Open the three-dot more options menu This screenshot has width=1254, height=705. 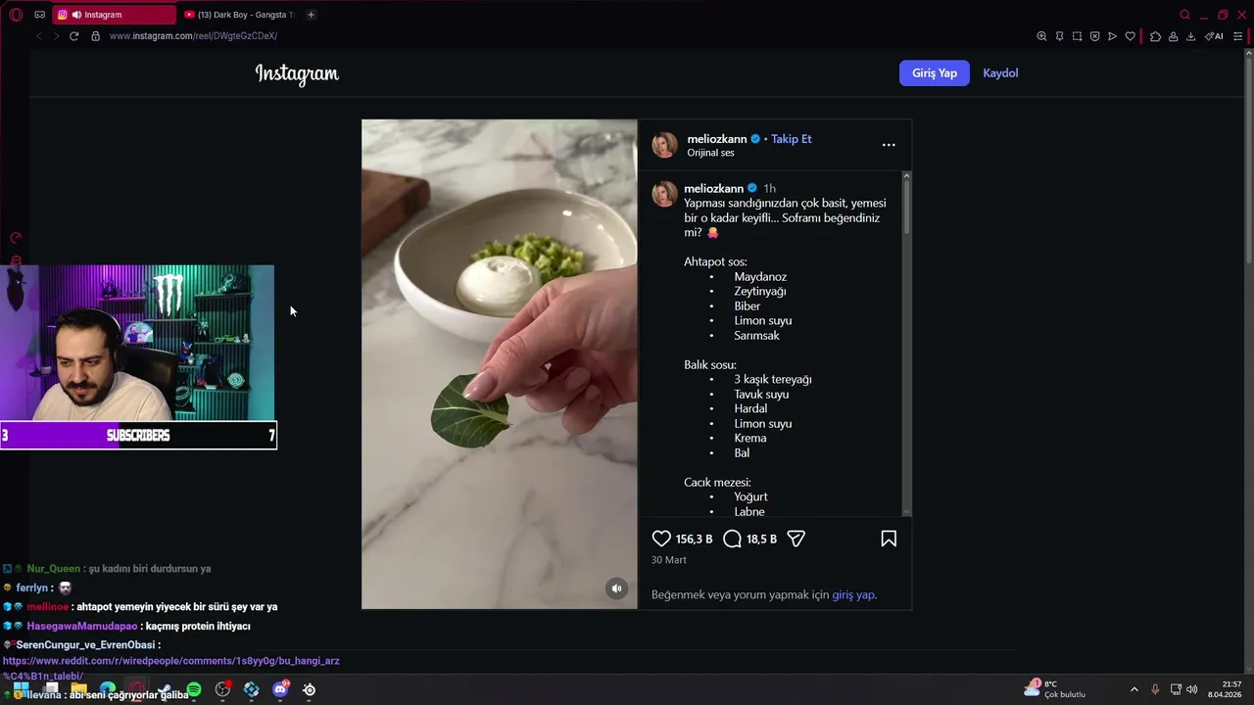tap(889, 145)
